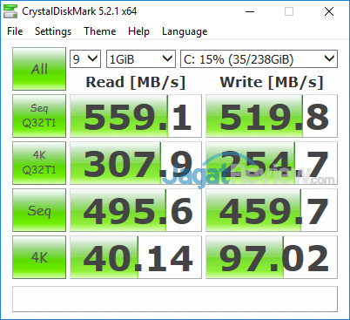Click the Read [MB/s] column header
Viewport: 350px width, 320px height.
point(136,82)
